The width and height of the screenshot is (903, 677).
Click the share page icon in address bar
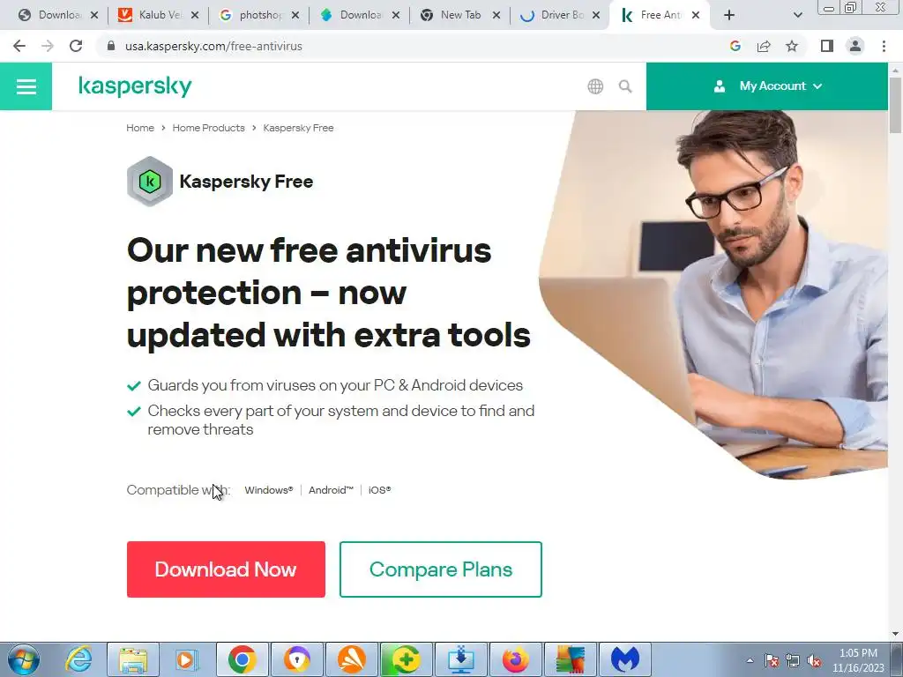click(764, 46)
